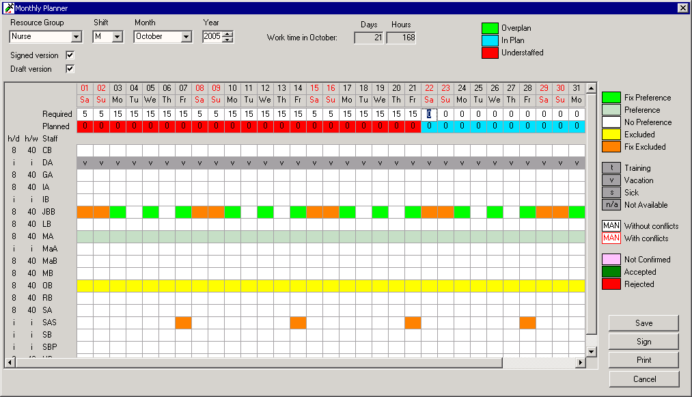Click the vertical scrollbar down arrow

tap(592, 351)
